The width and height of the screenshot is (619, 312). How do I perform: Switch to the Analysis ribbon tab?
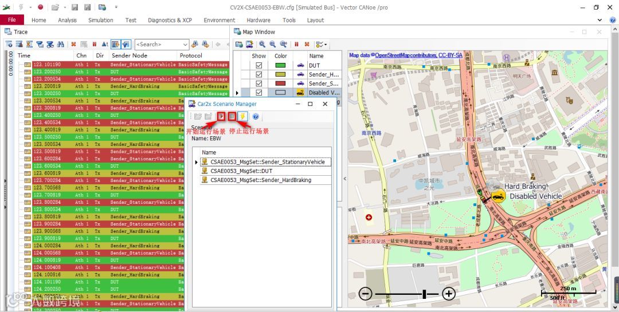tap(67, 20)
